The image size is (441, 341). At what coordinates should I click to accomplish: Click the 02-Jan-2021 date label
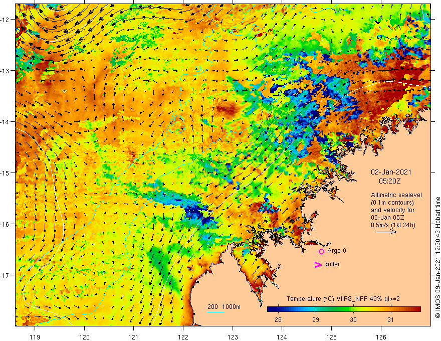click(x=391, y=172)
